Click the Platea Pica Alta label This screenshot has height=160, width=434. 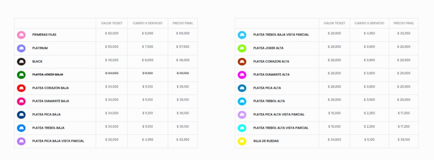(x=267, y=88)
